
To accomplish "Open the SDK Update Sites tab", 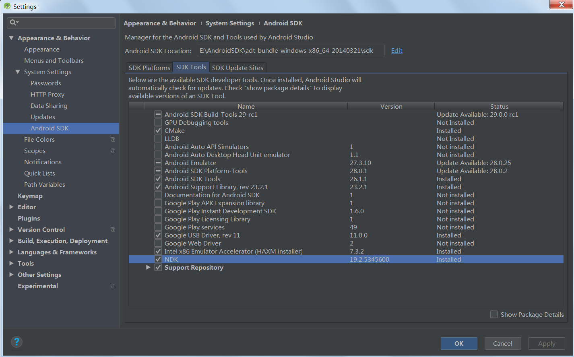I will pos(237,68).
